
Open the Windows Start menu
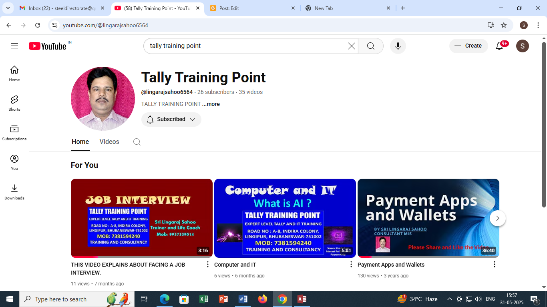tap(10, 299)
